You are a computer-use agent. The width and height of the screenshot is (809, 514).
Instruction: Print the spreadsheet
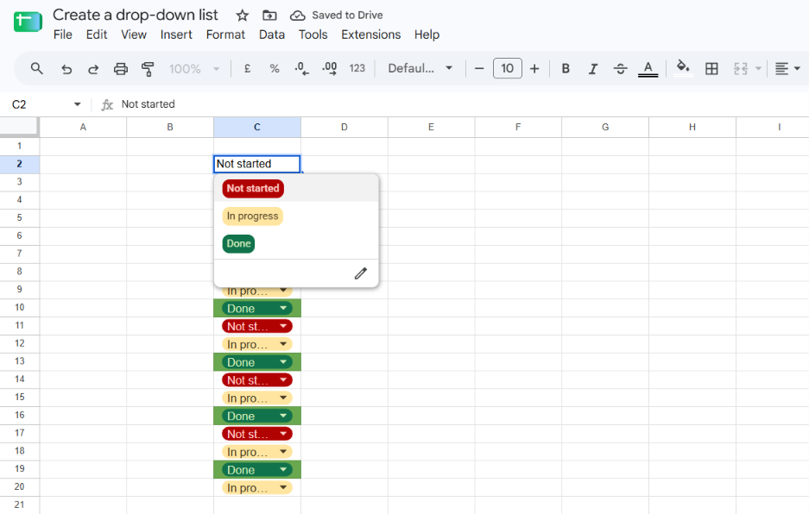click(x=121, y=69)
